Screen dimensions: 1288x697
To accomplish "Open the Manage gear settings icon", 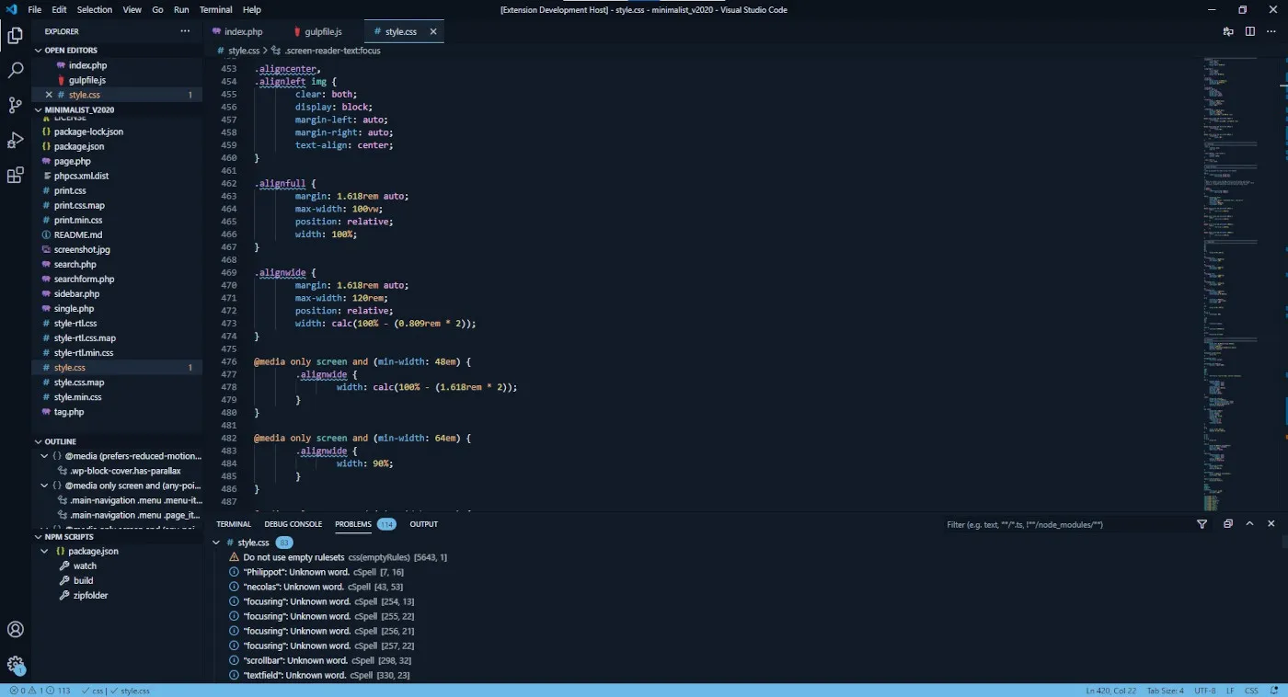I will tap(16, 664).
